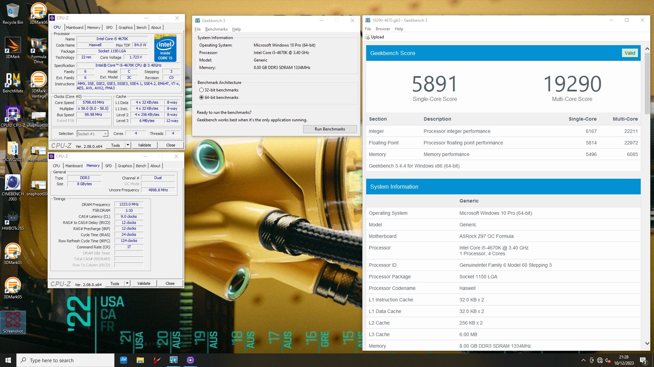Click the taskbar search box
654x367 pixels.
pyautogui.click(x=65, y=360)
